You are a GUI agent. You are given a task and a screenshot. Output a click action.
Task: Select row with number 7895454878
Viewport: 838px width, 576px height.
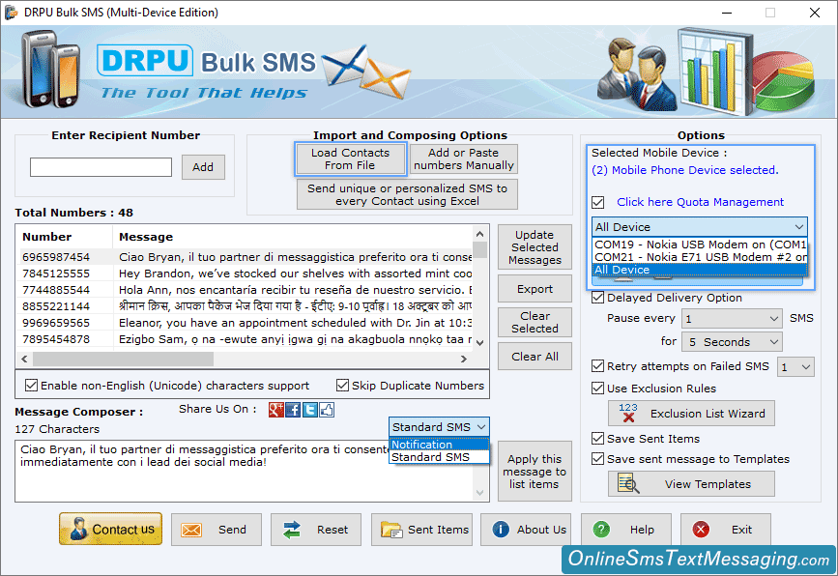coord(246,340)
